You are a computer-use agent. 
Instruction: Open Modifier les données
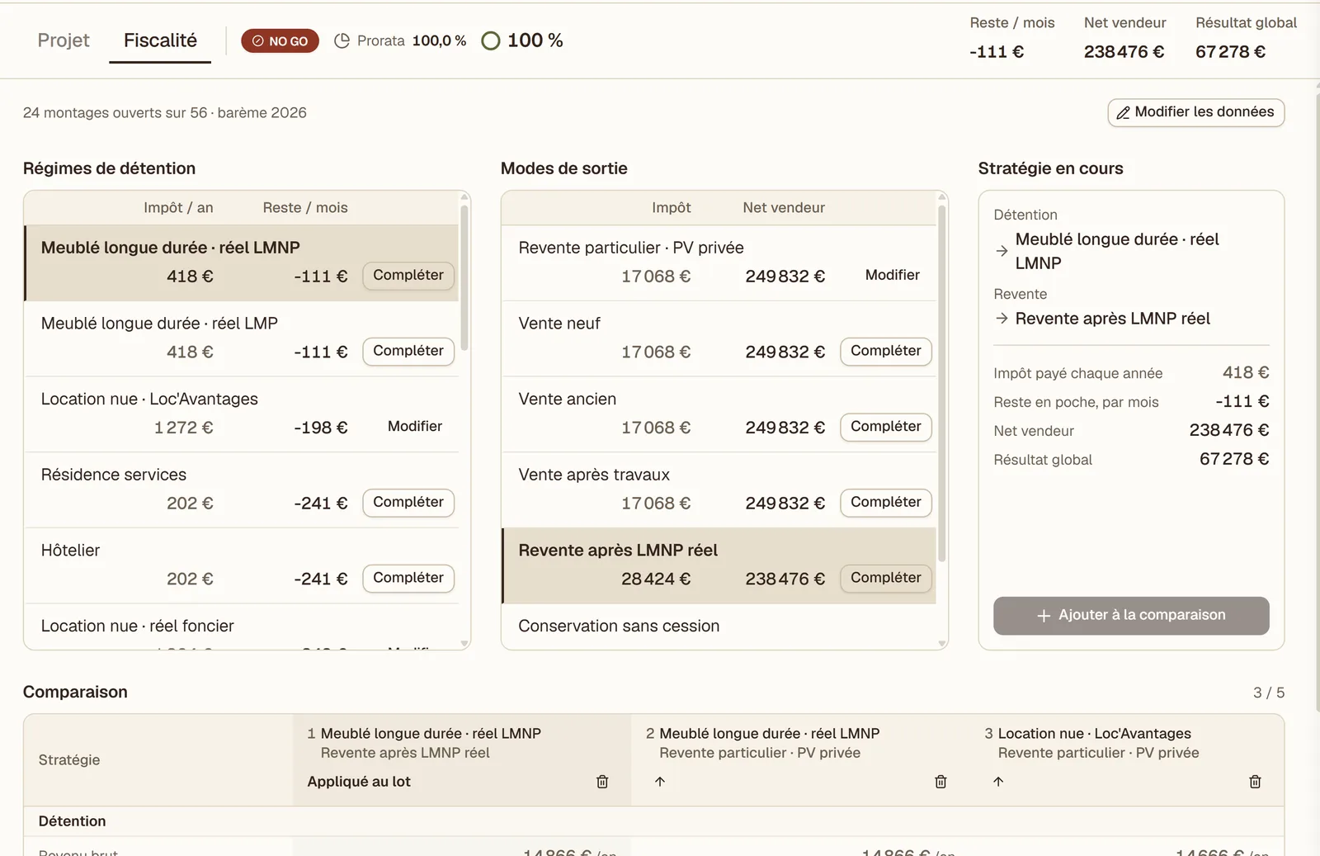tap(1195, 112)
